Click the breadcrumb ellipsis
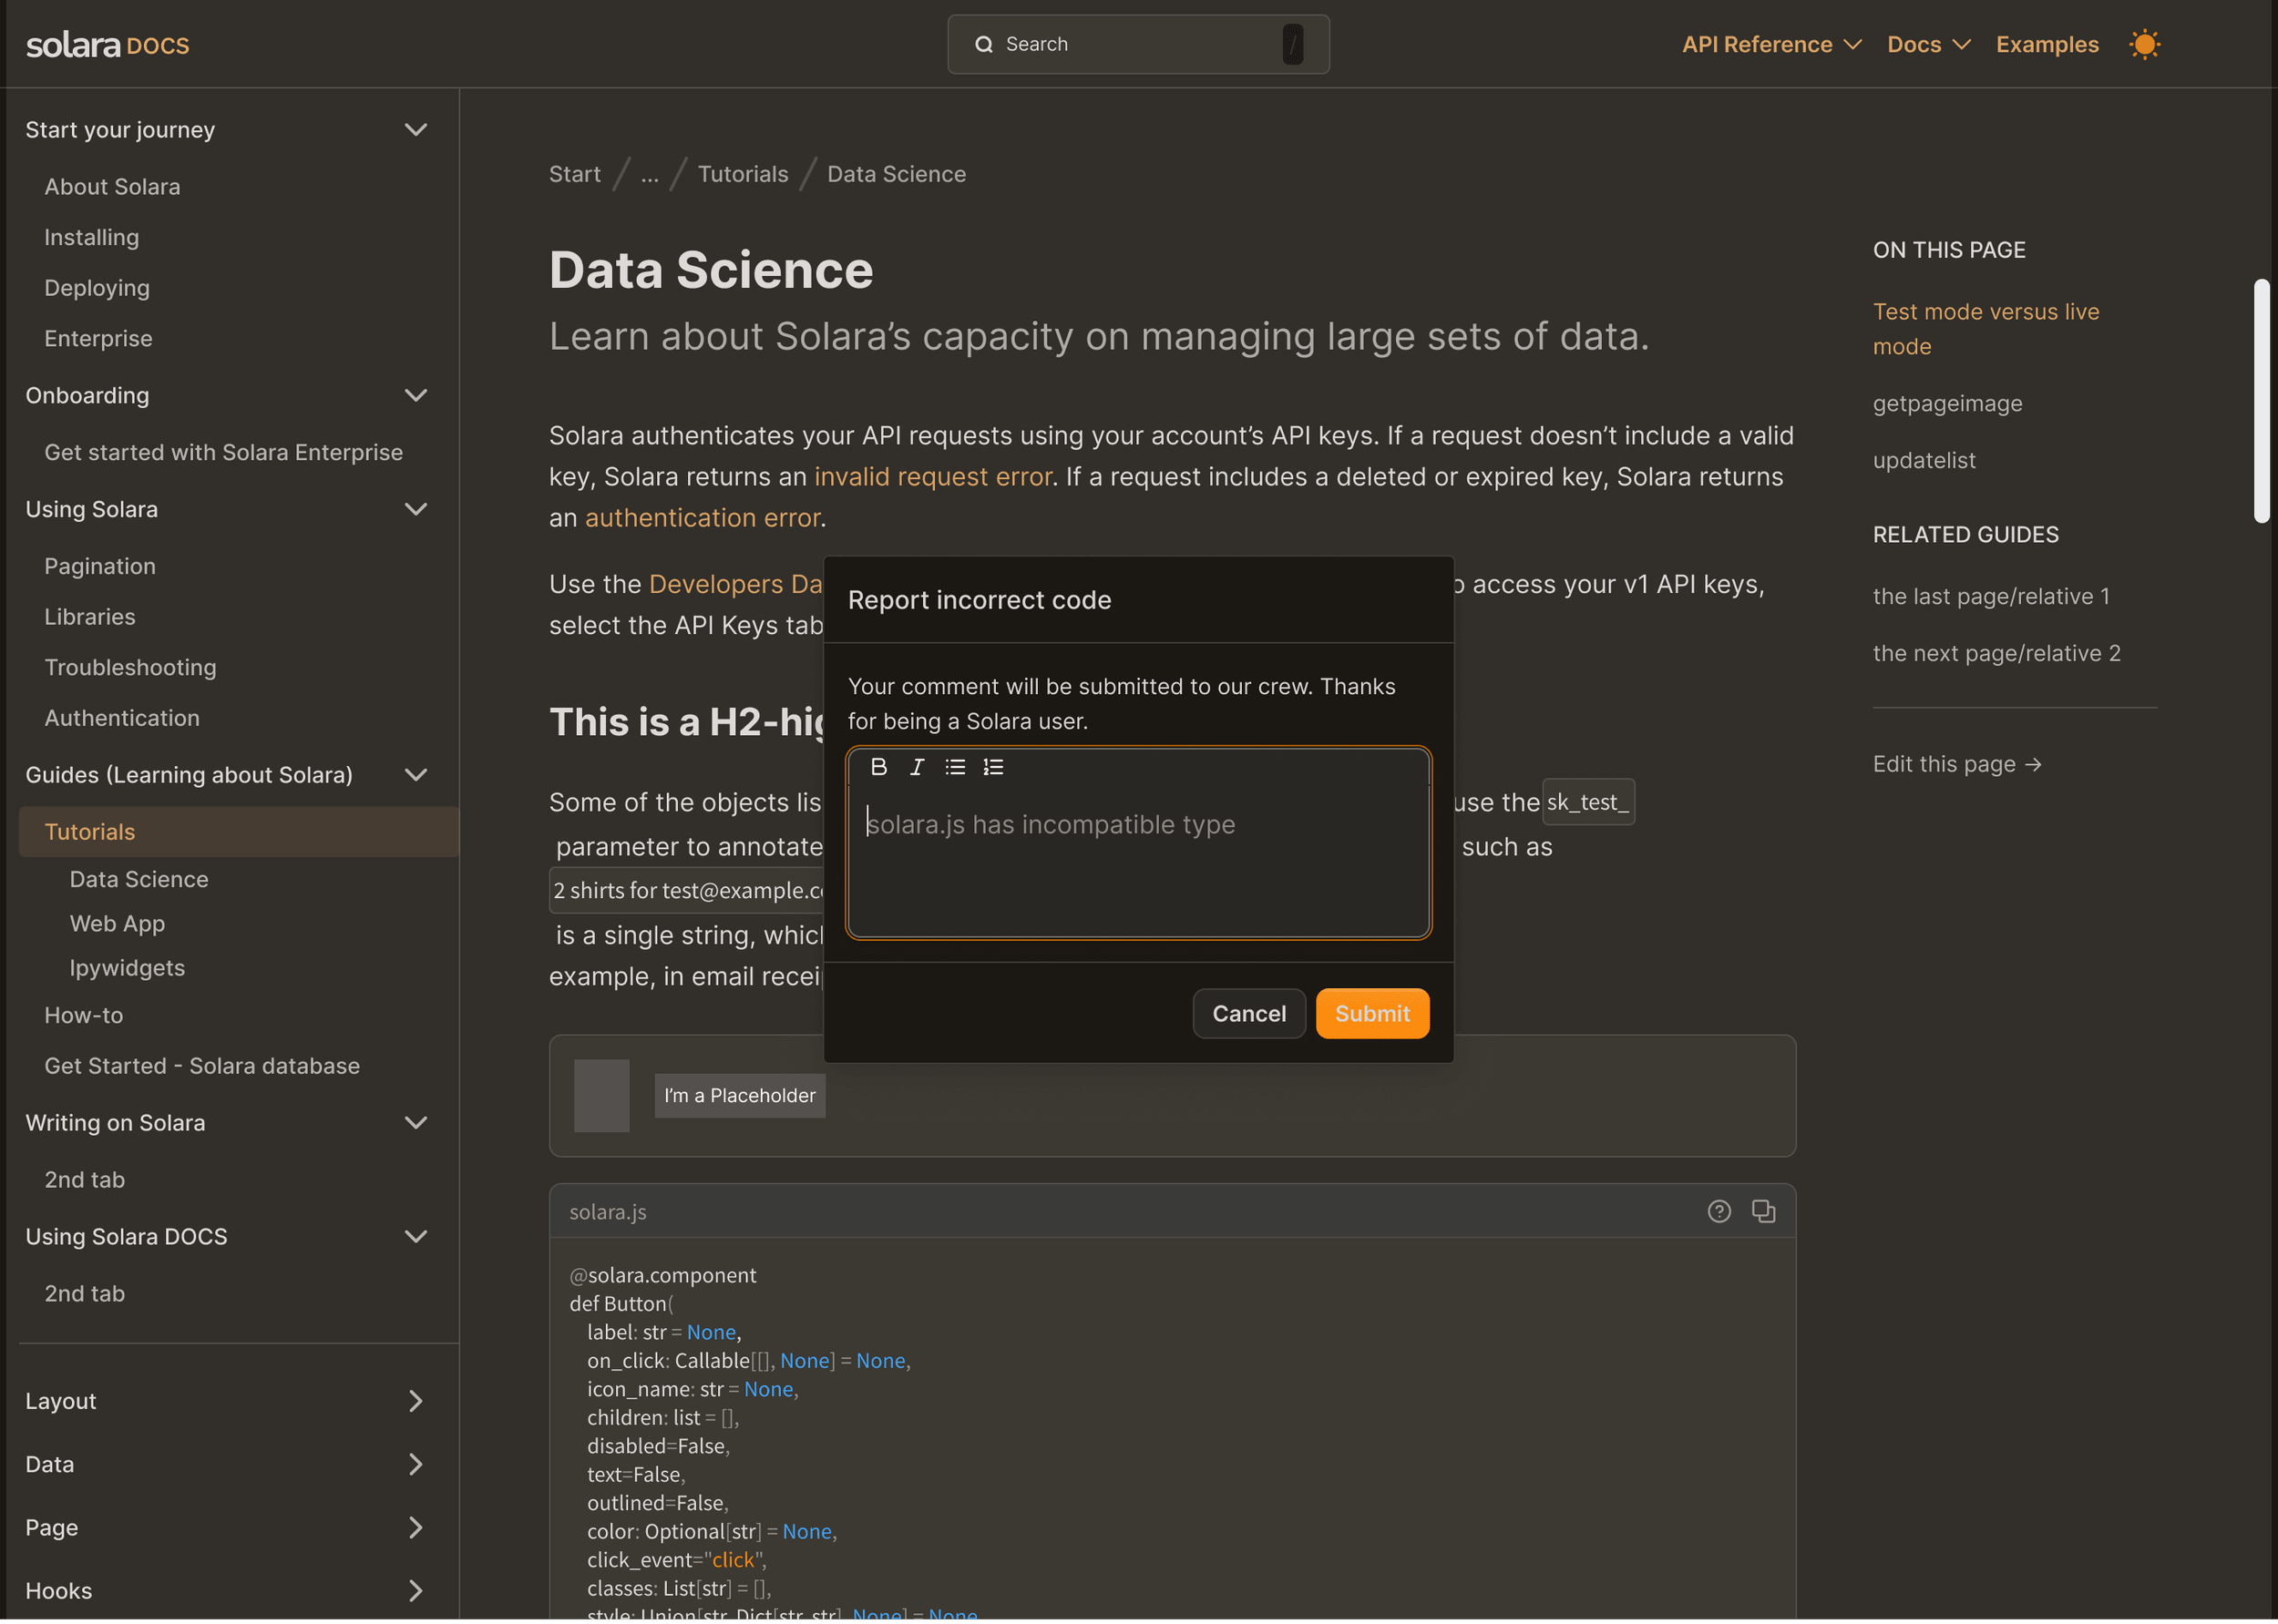The width and height of the screenshot is (2278, 1624). (651, 174)
